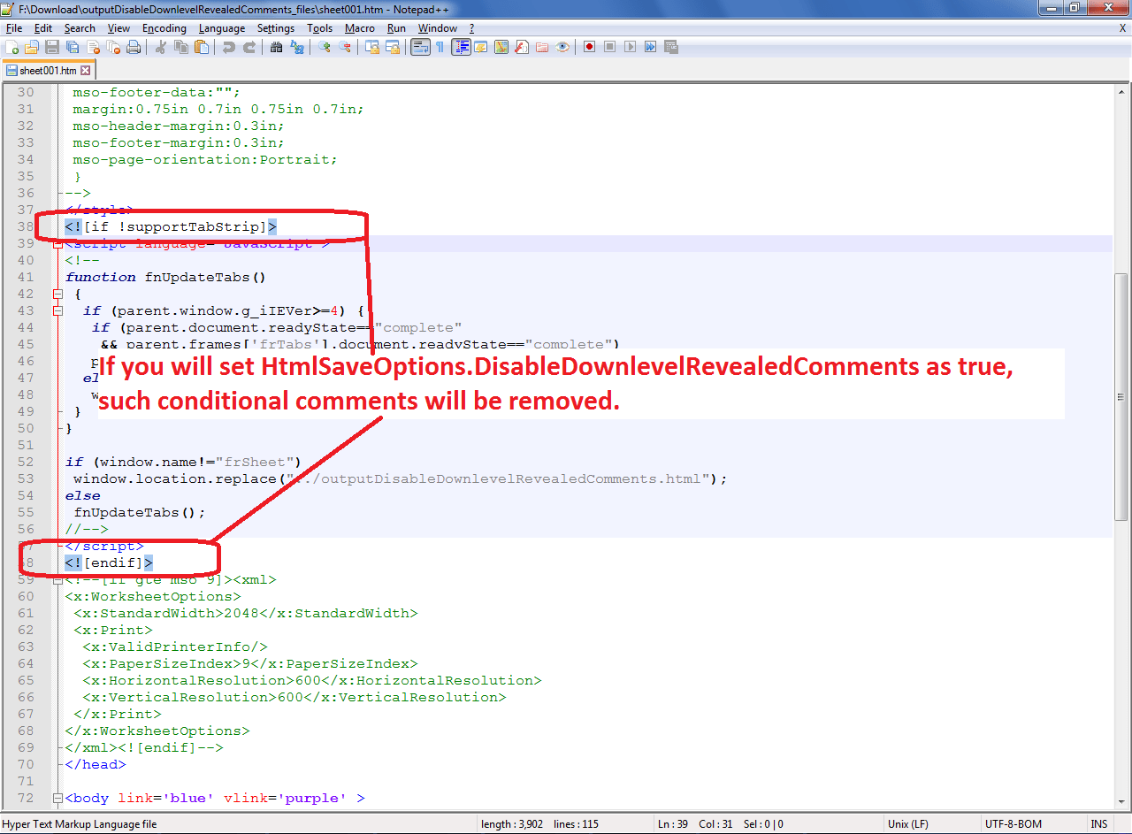1132x834 pixels.
Task: Toggle Word Wrap on the toolbar
Action: point(422,47)
